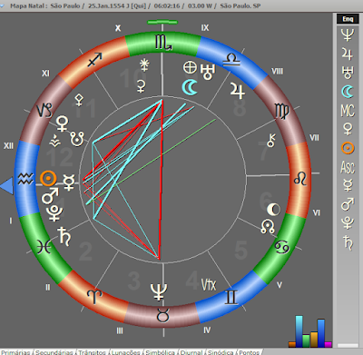
Task: Switch to the Diurnal tab
Action: pos(191,352)
